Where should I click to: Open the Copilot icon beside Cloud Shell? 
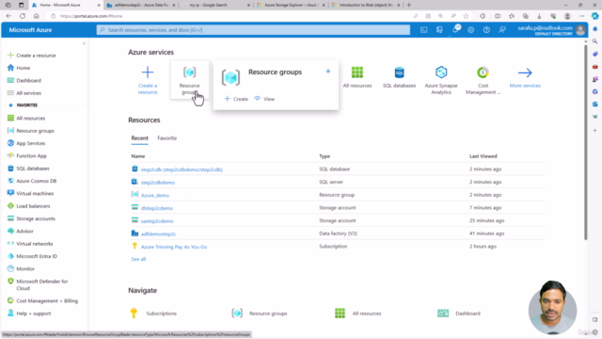pyautogui.click(x=439, y=30)
